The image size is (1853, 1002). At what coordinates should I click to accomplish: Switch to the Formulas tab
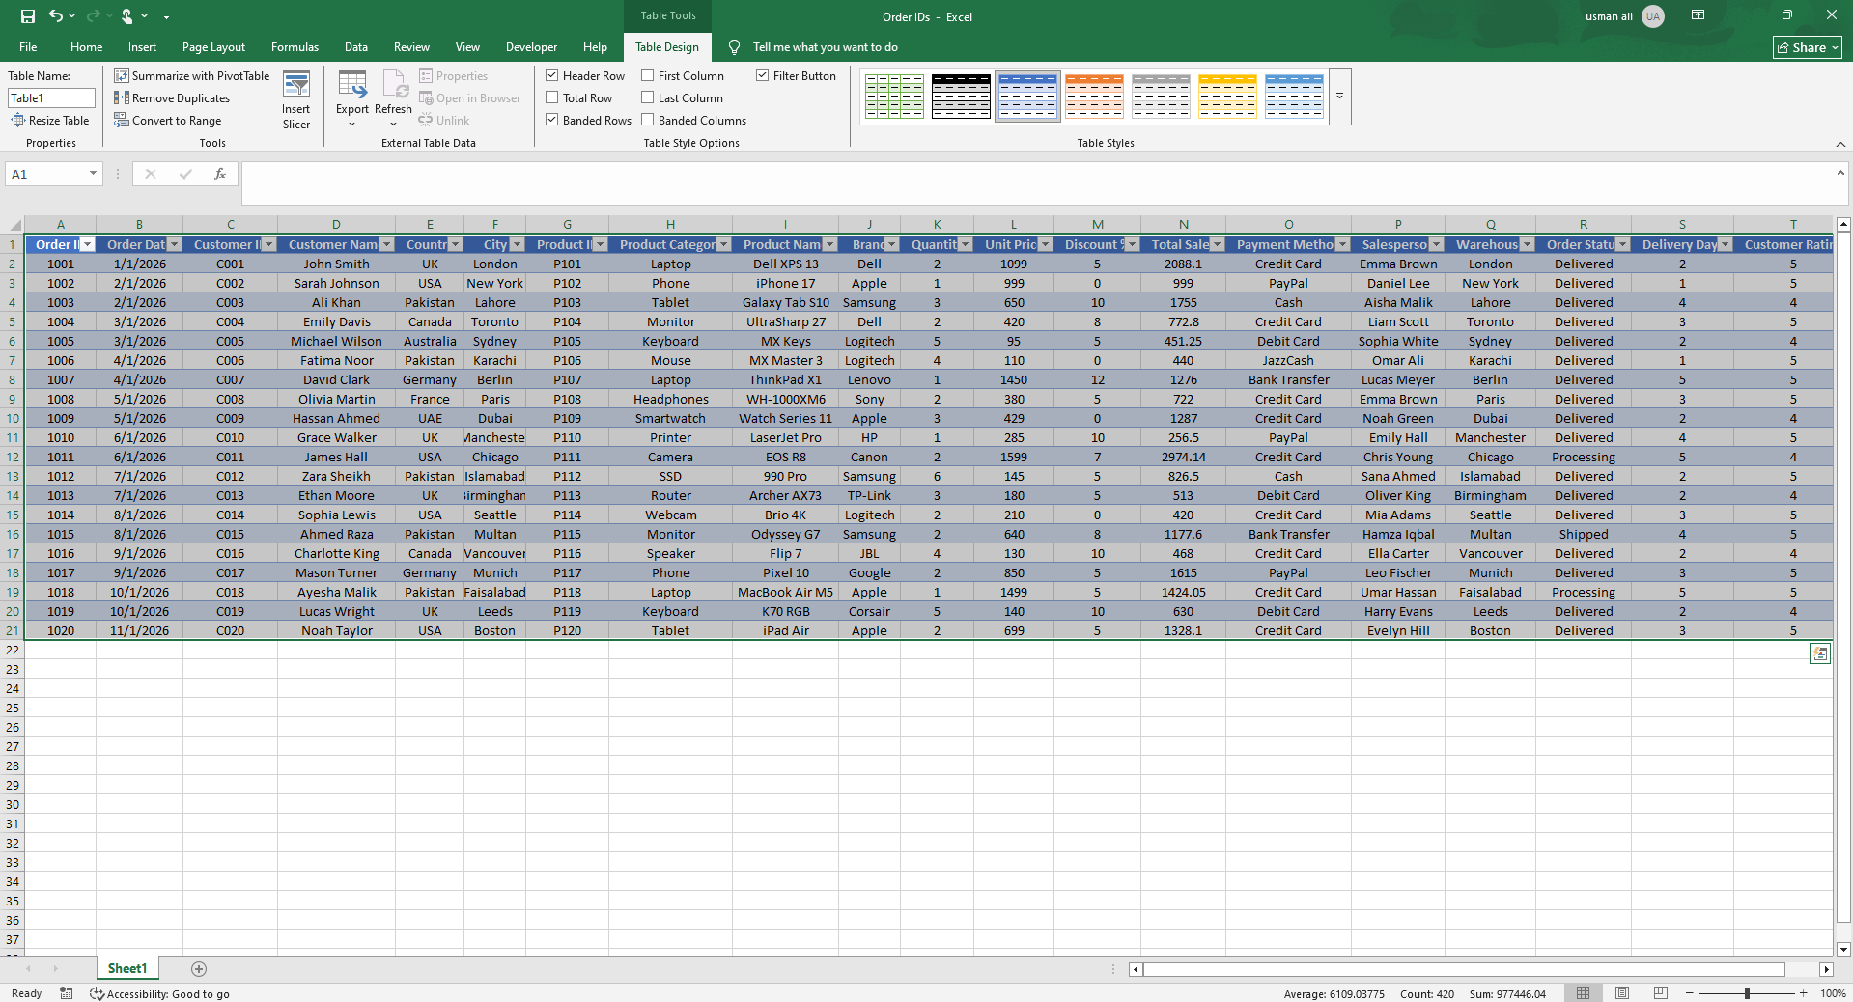pos(295,46)
